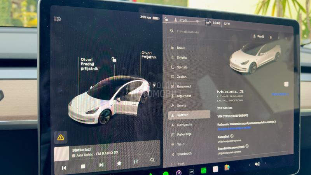Open the three-dots all apps launcher
This screenshot has height=175, width=311.
point(191,171)
